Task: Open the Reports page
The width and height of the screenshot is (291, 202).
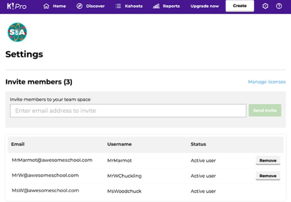Action: pos(166,6)
